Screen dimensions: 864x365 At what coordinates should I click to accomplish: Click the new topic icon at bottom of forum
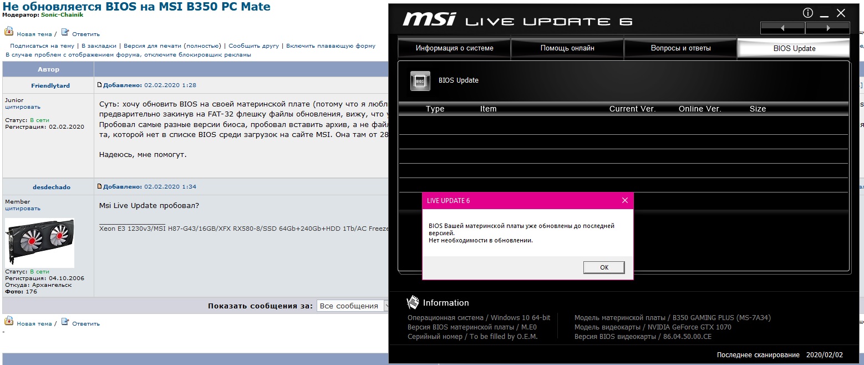click(9, 321)
